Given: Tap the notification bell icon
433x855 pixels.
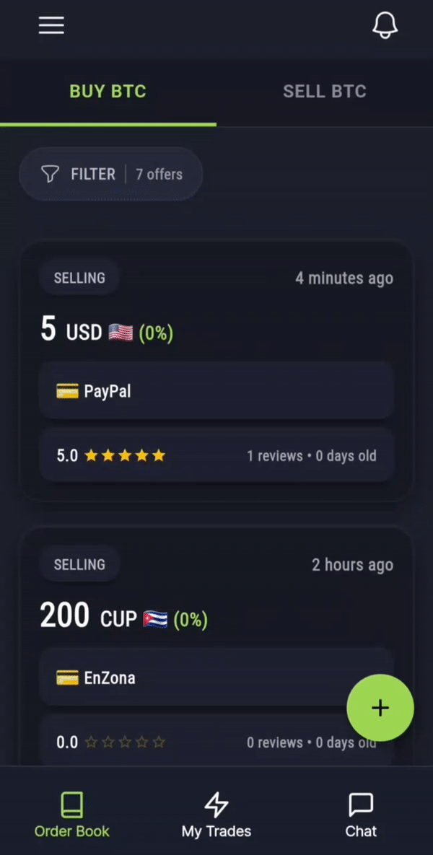Looking at the screenshot, I should click(385, 25).
